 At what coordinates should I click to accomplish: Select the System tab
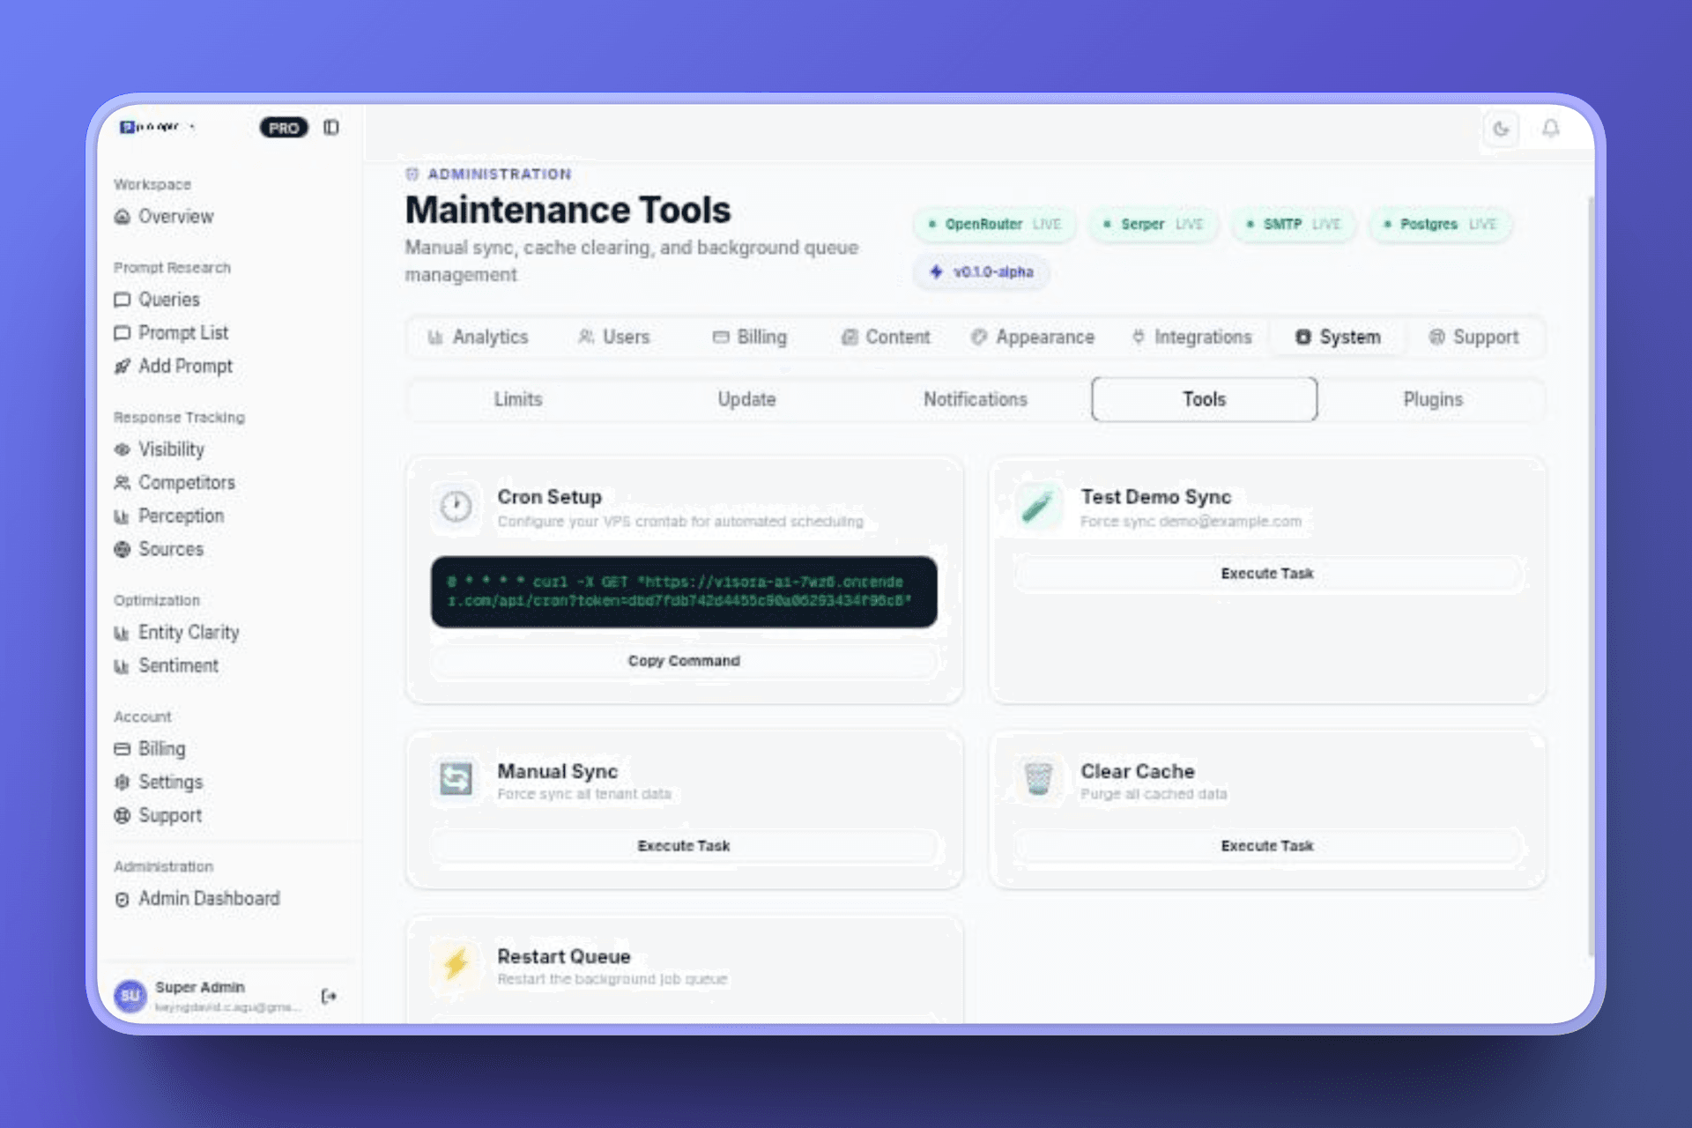[x=1338, y=338]
